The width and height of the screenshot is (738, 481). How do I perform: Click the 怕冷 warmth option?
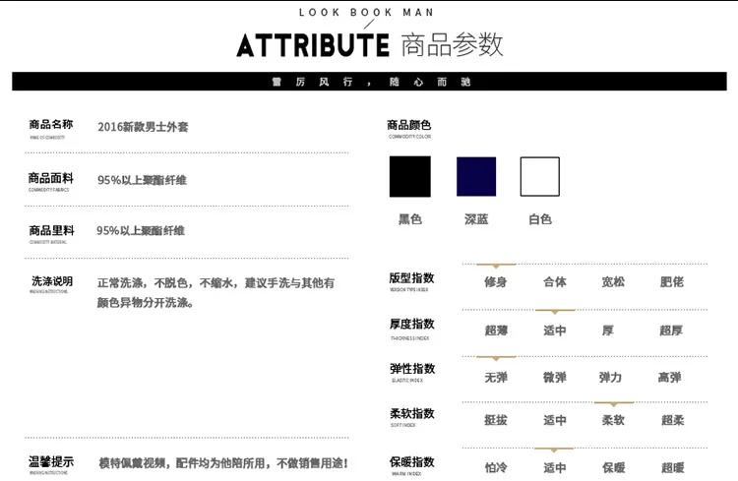[x=496, y=467]
